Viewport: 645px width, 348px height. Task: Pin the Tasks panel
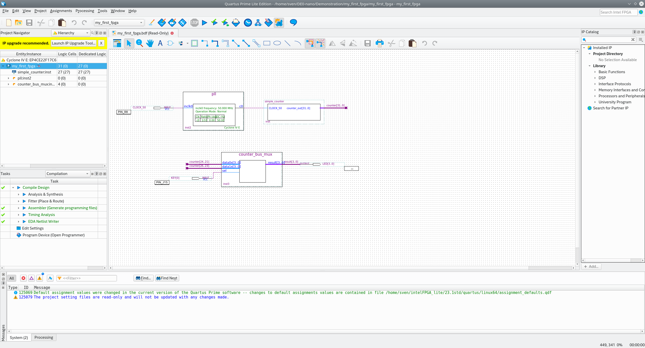[96, 174]
